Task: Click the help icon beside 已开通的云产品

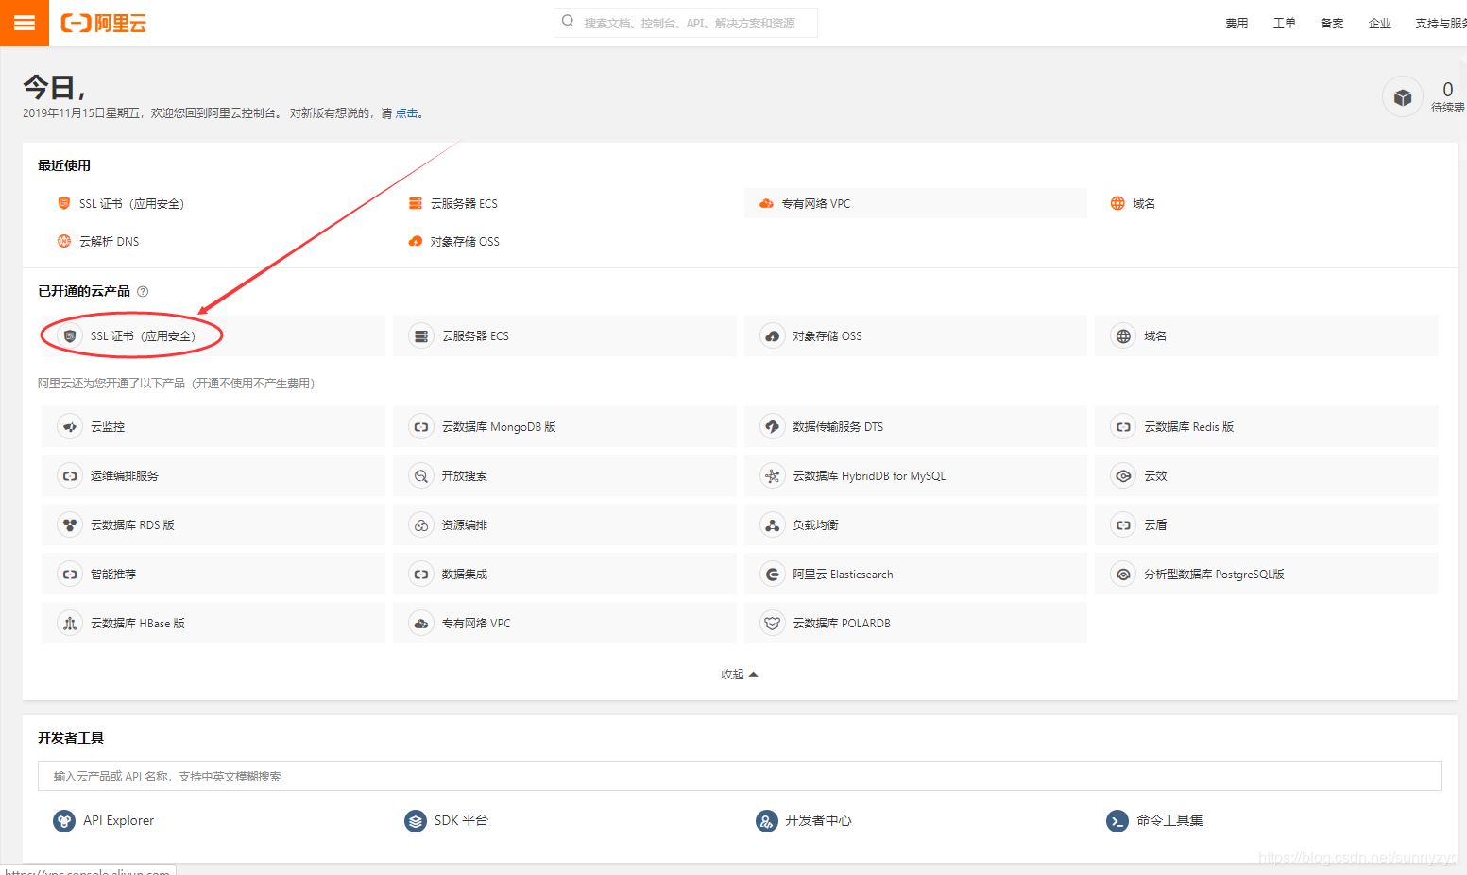Action: 143,291
